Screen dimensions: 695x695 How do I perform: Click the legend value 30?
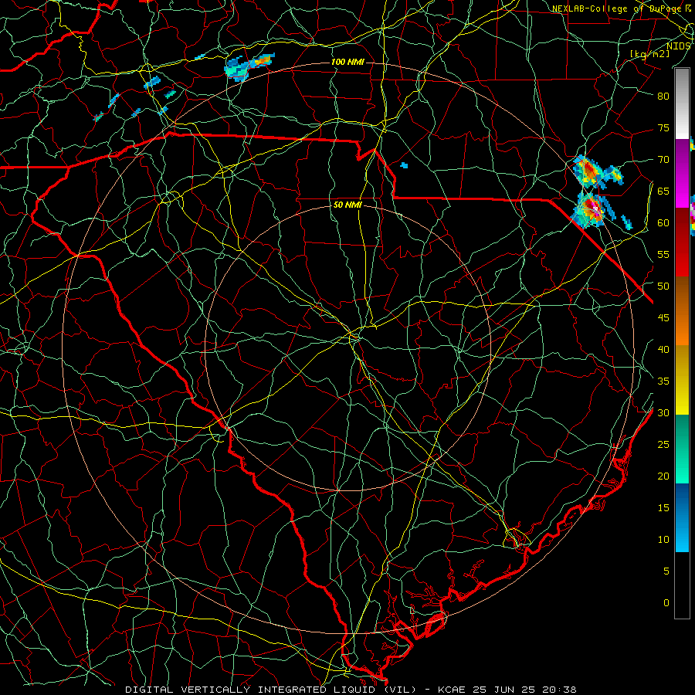[x=663, y=413]
